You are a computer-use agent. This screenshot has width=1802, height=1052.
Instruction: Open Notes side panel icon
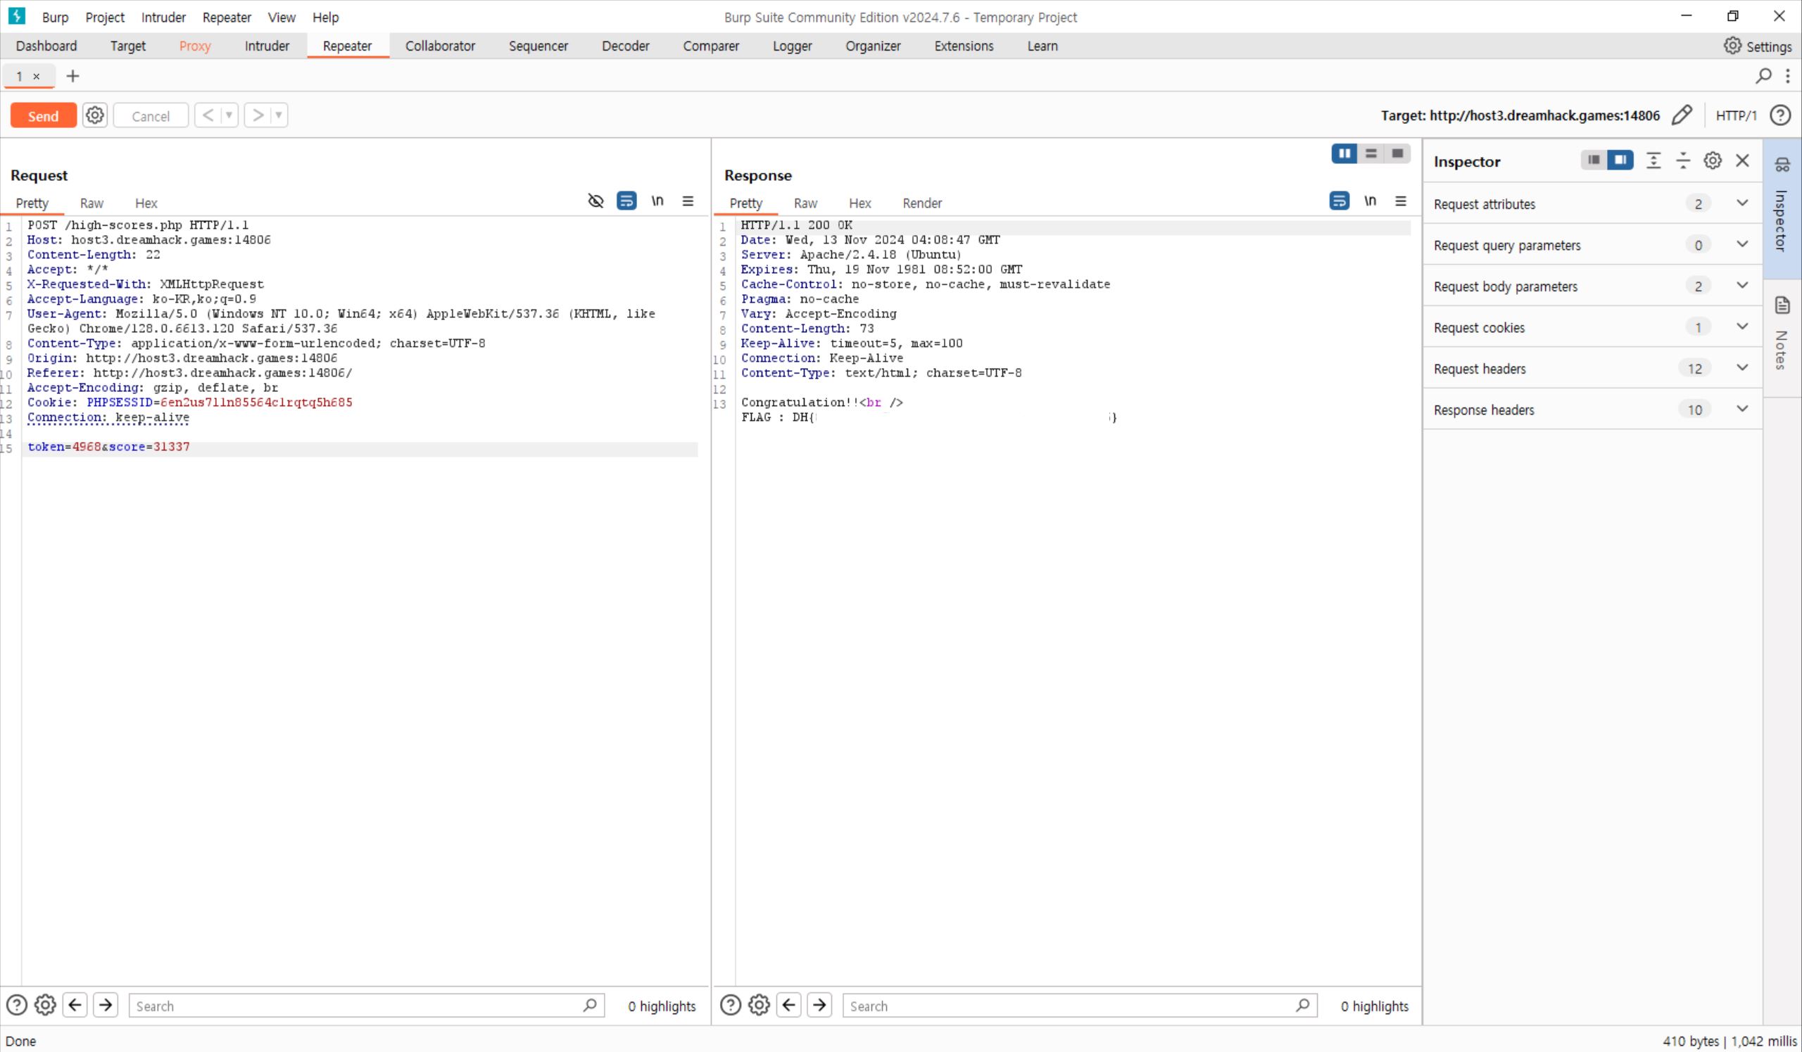pyautogui.click(x=1782, y=307)
